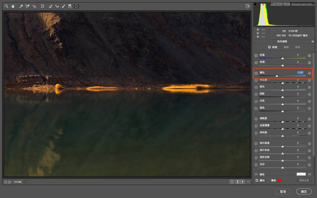
Task: Toggle full screen mode icon at top right
Action: pyautogui.click(x=248, y=6)
